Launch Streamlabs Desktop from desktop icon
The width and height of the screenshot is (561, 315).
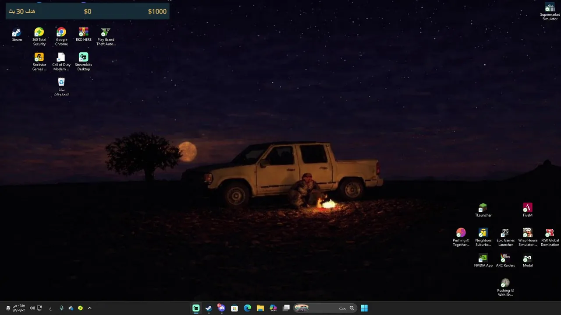[x=84, y=62]
